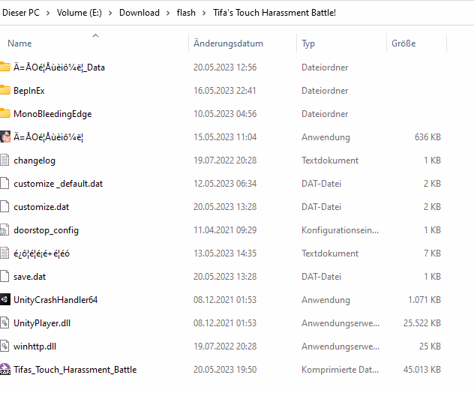
Task: Navigate to Download folder in breadcrumb
Action: [x=139, y=13]
